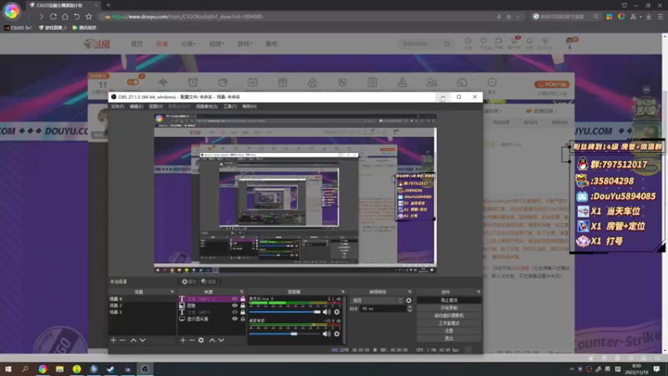Open Windows Start menu
Screen dimensions: 668x376
pos(8,369)
